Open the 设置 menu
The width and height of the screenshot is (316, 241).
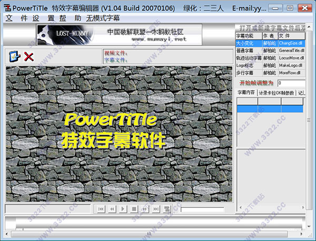point(43,18)
